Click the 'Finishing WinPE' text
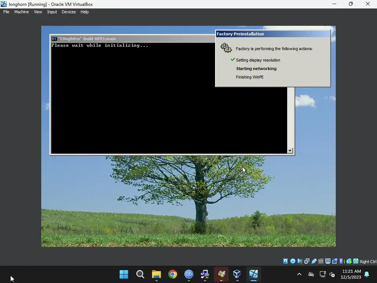This screenshot has width=377, height=283. click(250, 77)
